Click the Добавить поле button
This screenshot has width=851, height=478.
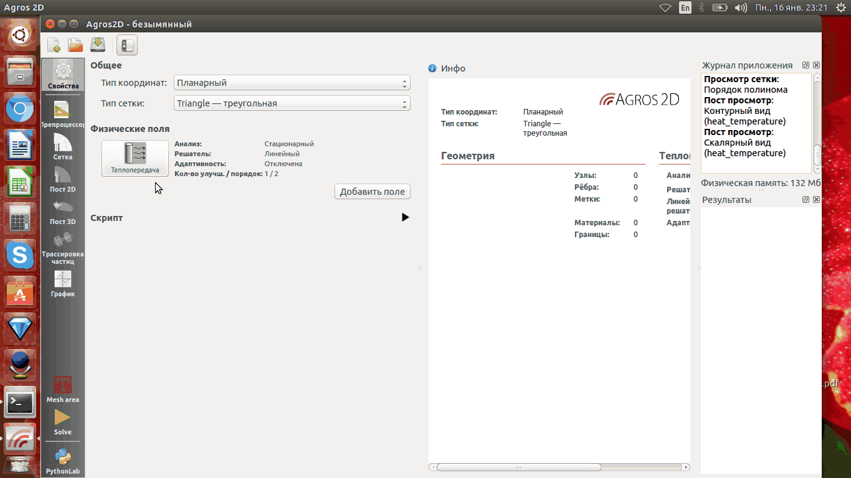click(x=373, y=192)
